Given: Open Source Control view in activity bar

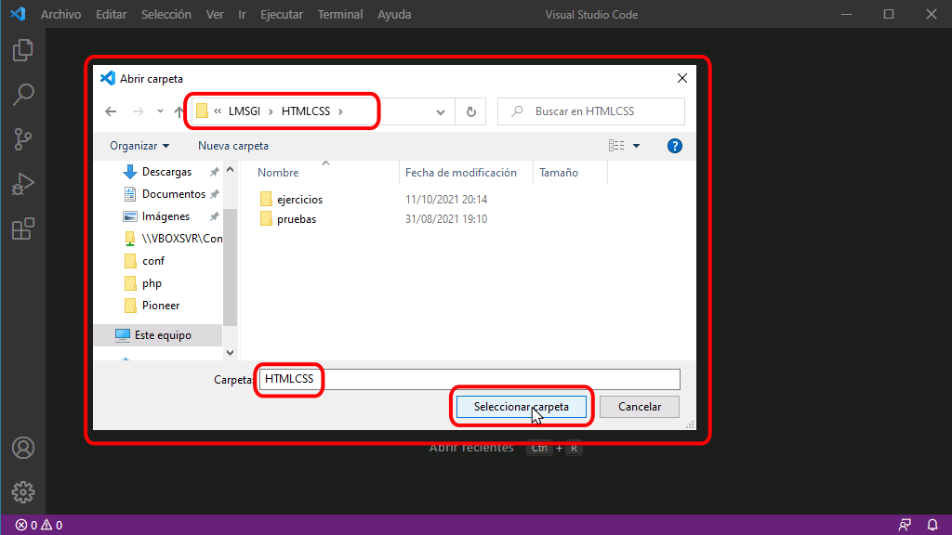Looking at the screenshot, I should tap(23, 139).
